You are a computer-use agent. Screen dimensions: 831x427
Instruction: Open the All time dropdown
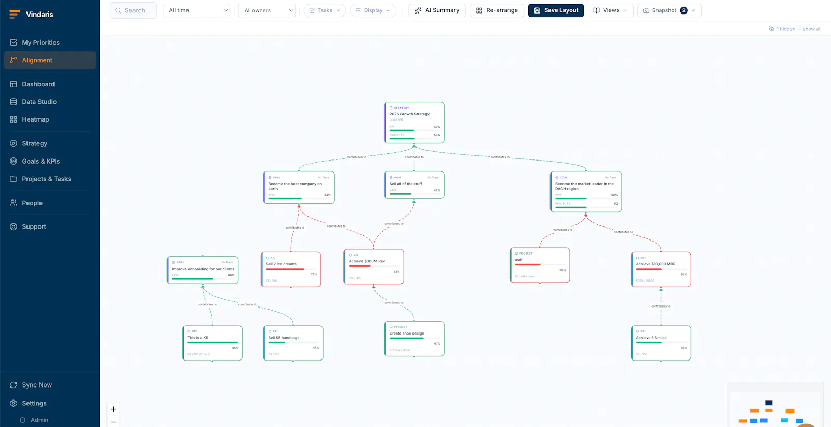[x=196, y=10]
